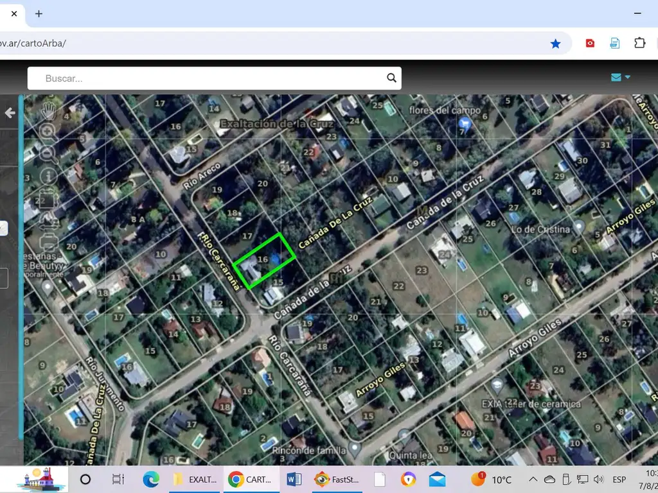Click the zoom in magnifier tool
Image resolution: width=658 pixels, height=493 pixels.
click(x=48, y=132)
